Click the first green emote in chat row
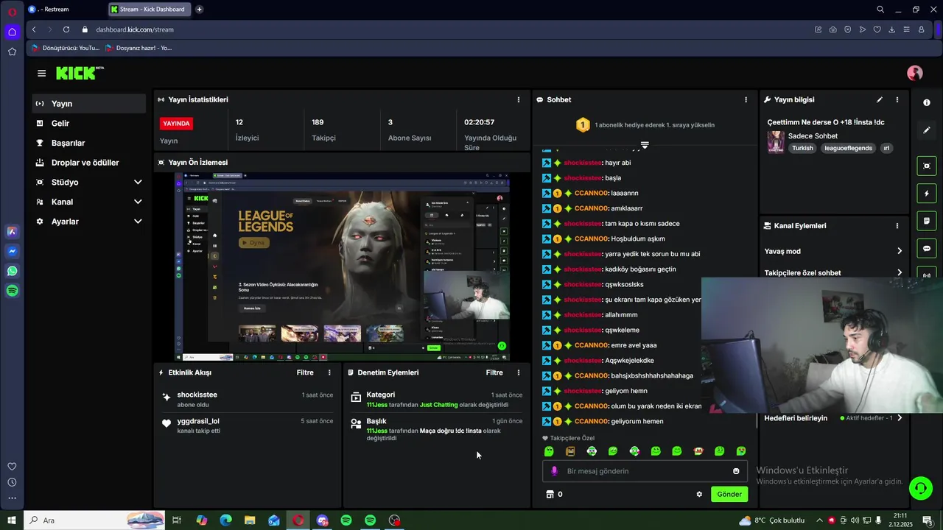The height and width of the screenshot is (530, 943). click(549, 451)
